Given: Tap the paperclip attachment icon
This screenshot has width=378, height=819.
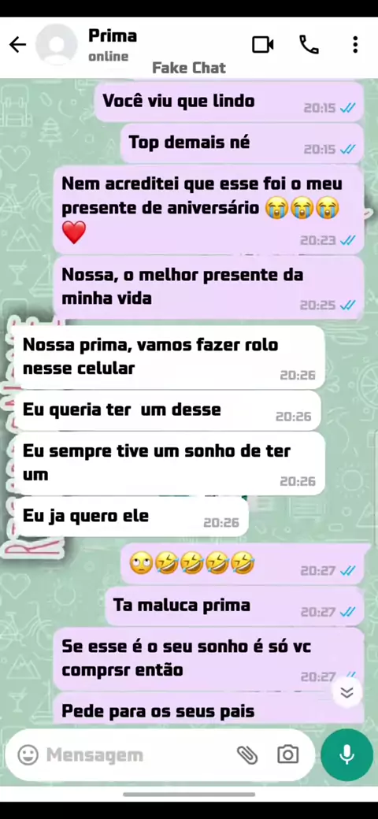Looking at the screenshot, I should pyautogui.click(x=247, y=754).
